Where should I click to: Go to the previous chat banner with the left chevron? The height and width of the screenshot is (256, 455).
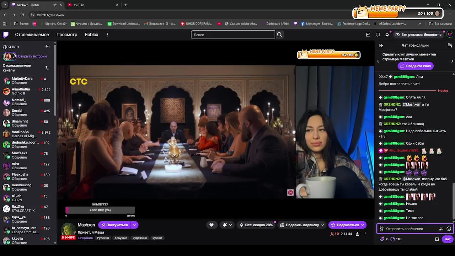tap(378, 61)
